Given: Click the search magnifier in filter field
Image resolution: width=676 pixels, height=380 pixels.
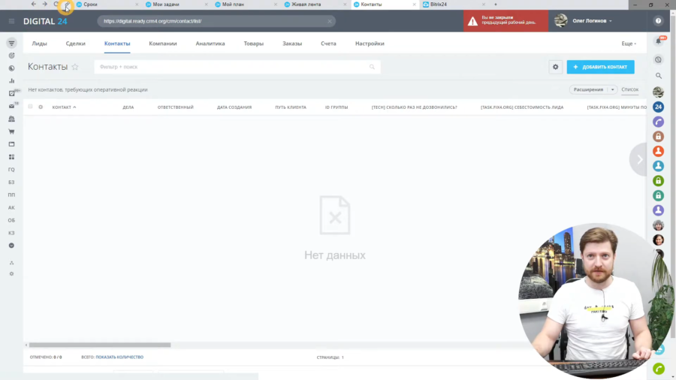Looking at the screenshot, I should click(x=372, y=67).
